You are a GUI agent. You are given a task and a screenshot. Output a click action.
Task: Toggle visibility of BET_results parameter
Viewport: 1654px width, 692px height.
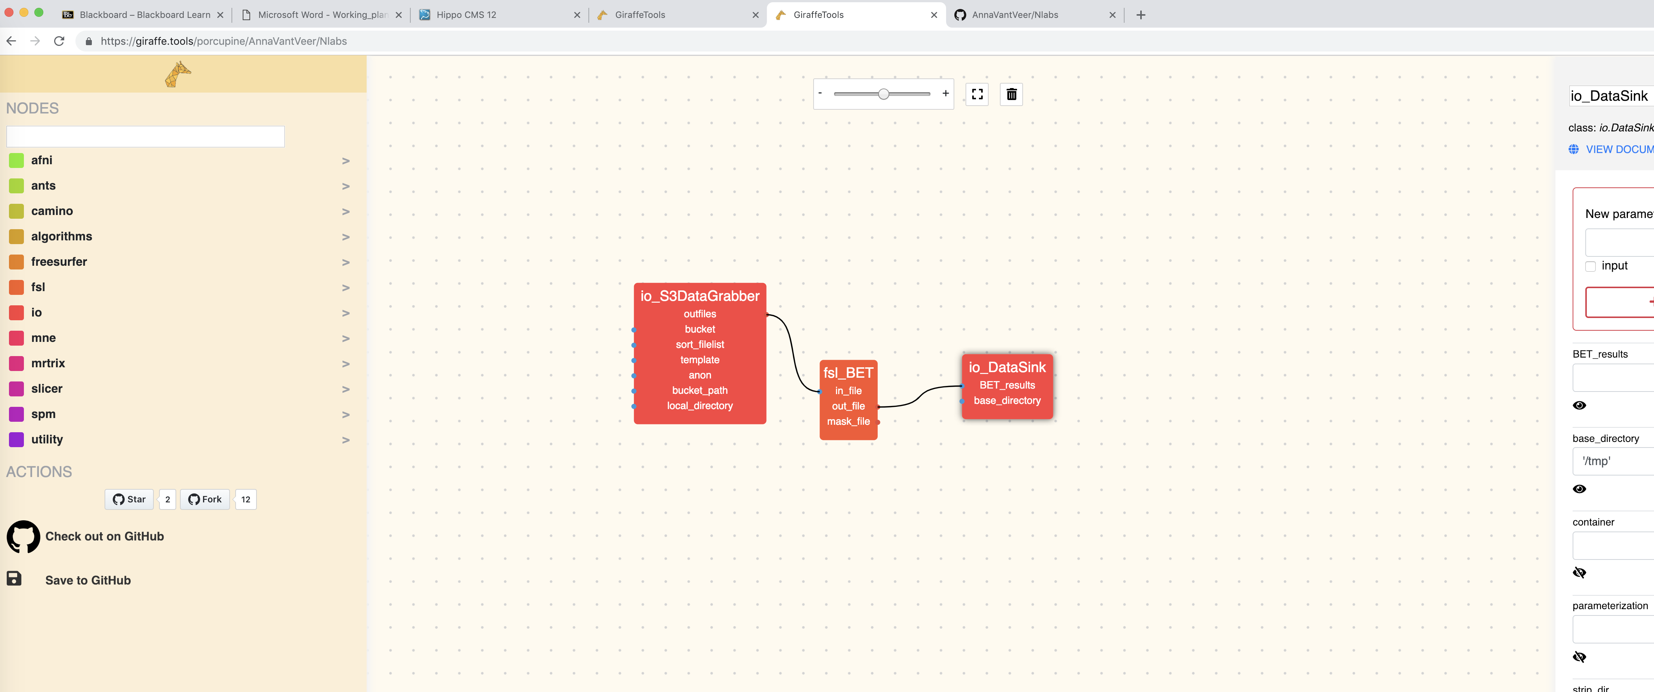click(1580, 405)
